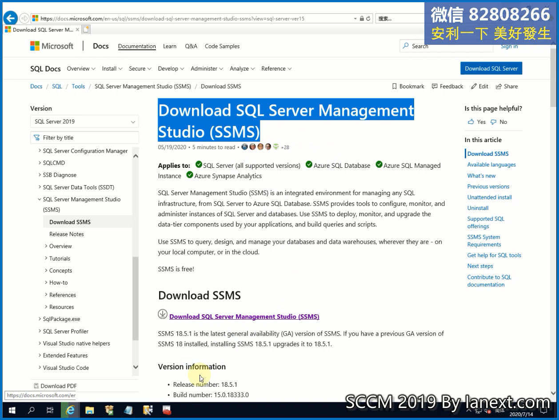This screenshot has height=420, width=559.
Task: Open the address bar URL dropdown arrow
Action: pos(355,19)
